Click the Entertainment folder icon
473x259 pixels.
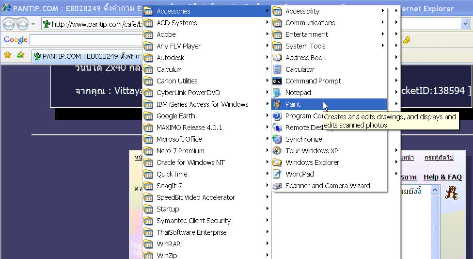pos(277,34)
